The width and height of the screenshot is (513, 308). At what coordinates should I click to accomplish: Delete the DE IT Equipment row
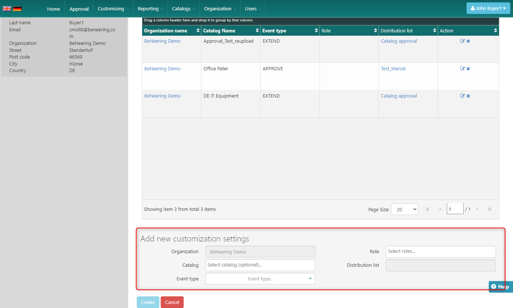pyautogui.click(x=468, y=96)
